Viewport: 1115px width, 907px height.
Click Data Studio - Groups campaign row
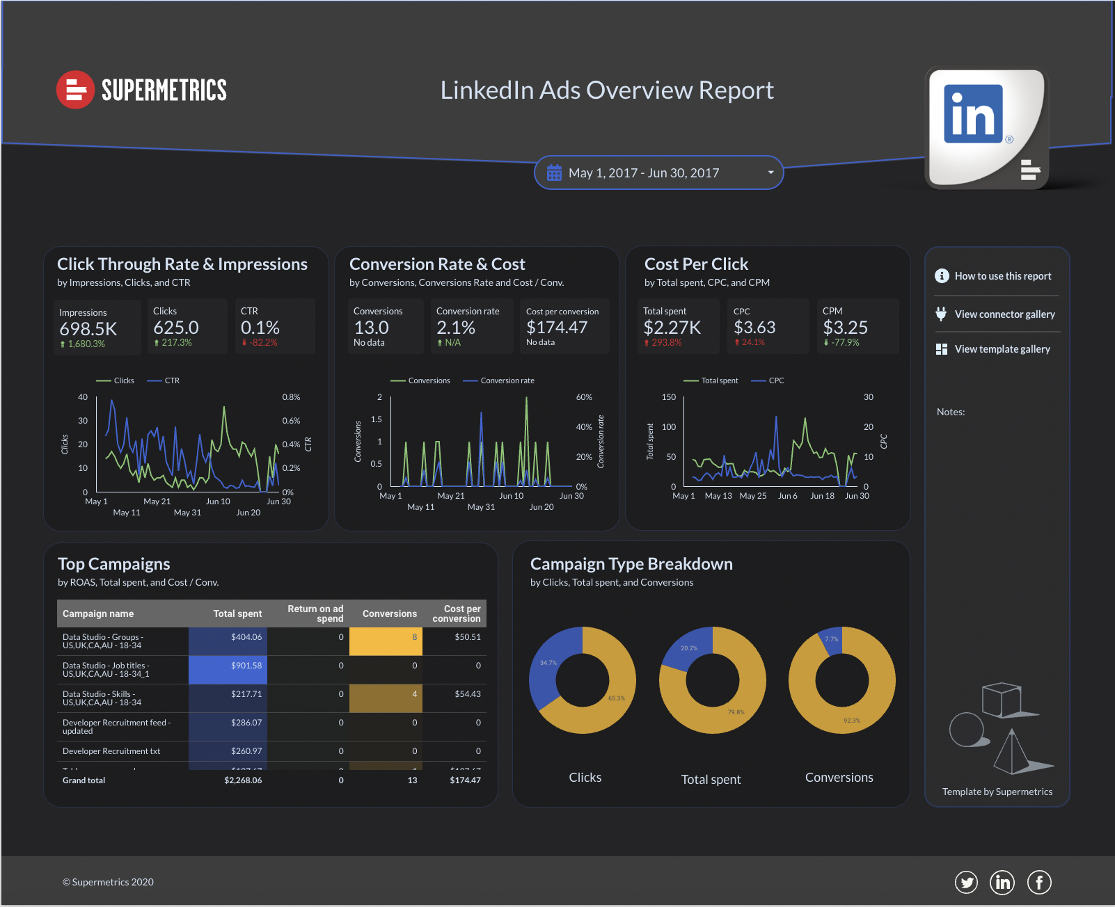[271, 641]
